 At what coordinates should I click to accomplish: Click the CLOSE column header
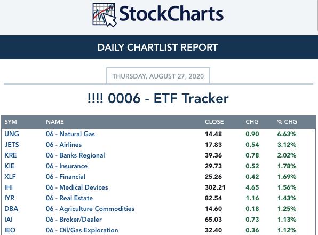click(x=214, y=122)
